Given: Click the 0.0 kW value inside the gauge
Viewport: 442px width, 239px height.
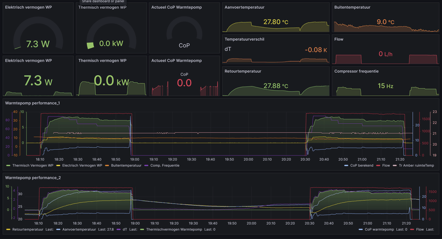Looking at the screenshot, I should pos(111,44).
